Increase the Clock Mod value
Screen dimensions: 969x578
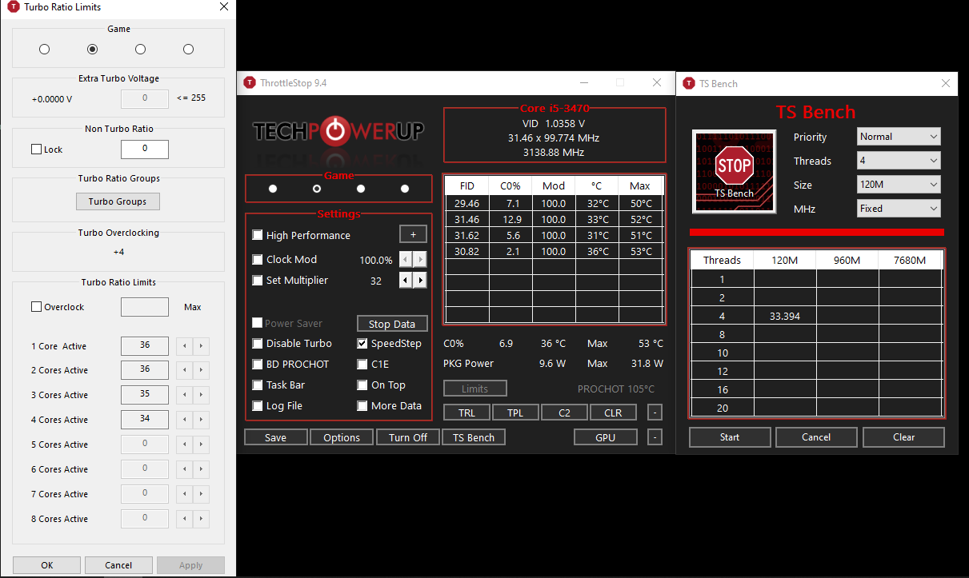420,260
